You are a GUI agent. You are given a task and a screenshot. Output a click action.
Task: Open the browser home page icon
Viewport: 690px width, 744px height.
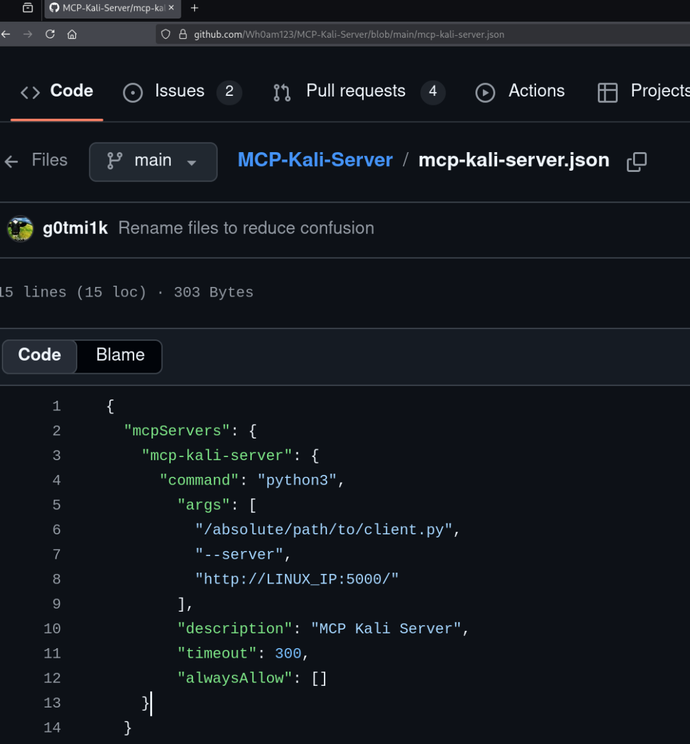[72, 34]
